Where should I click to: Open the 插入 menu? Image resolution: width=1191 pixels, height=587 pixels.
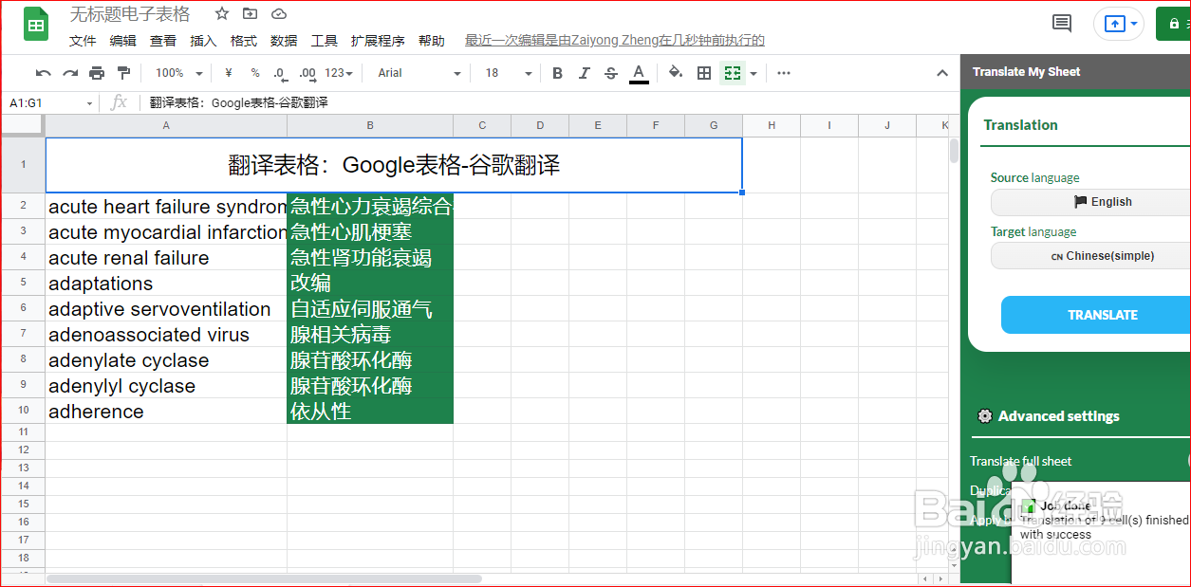pos(203,41)
